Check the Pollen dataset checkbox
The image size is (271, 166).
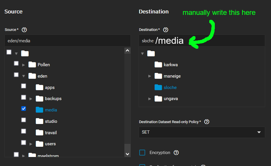pyautogui.click(x=16, y=63)
